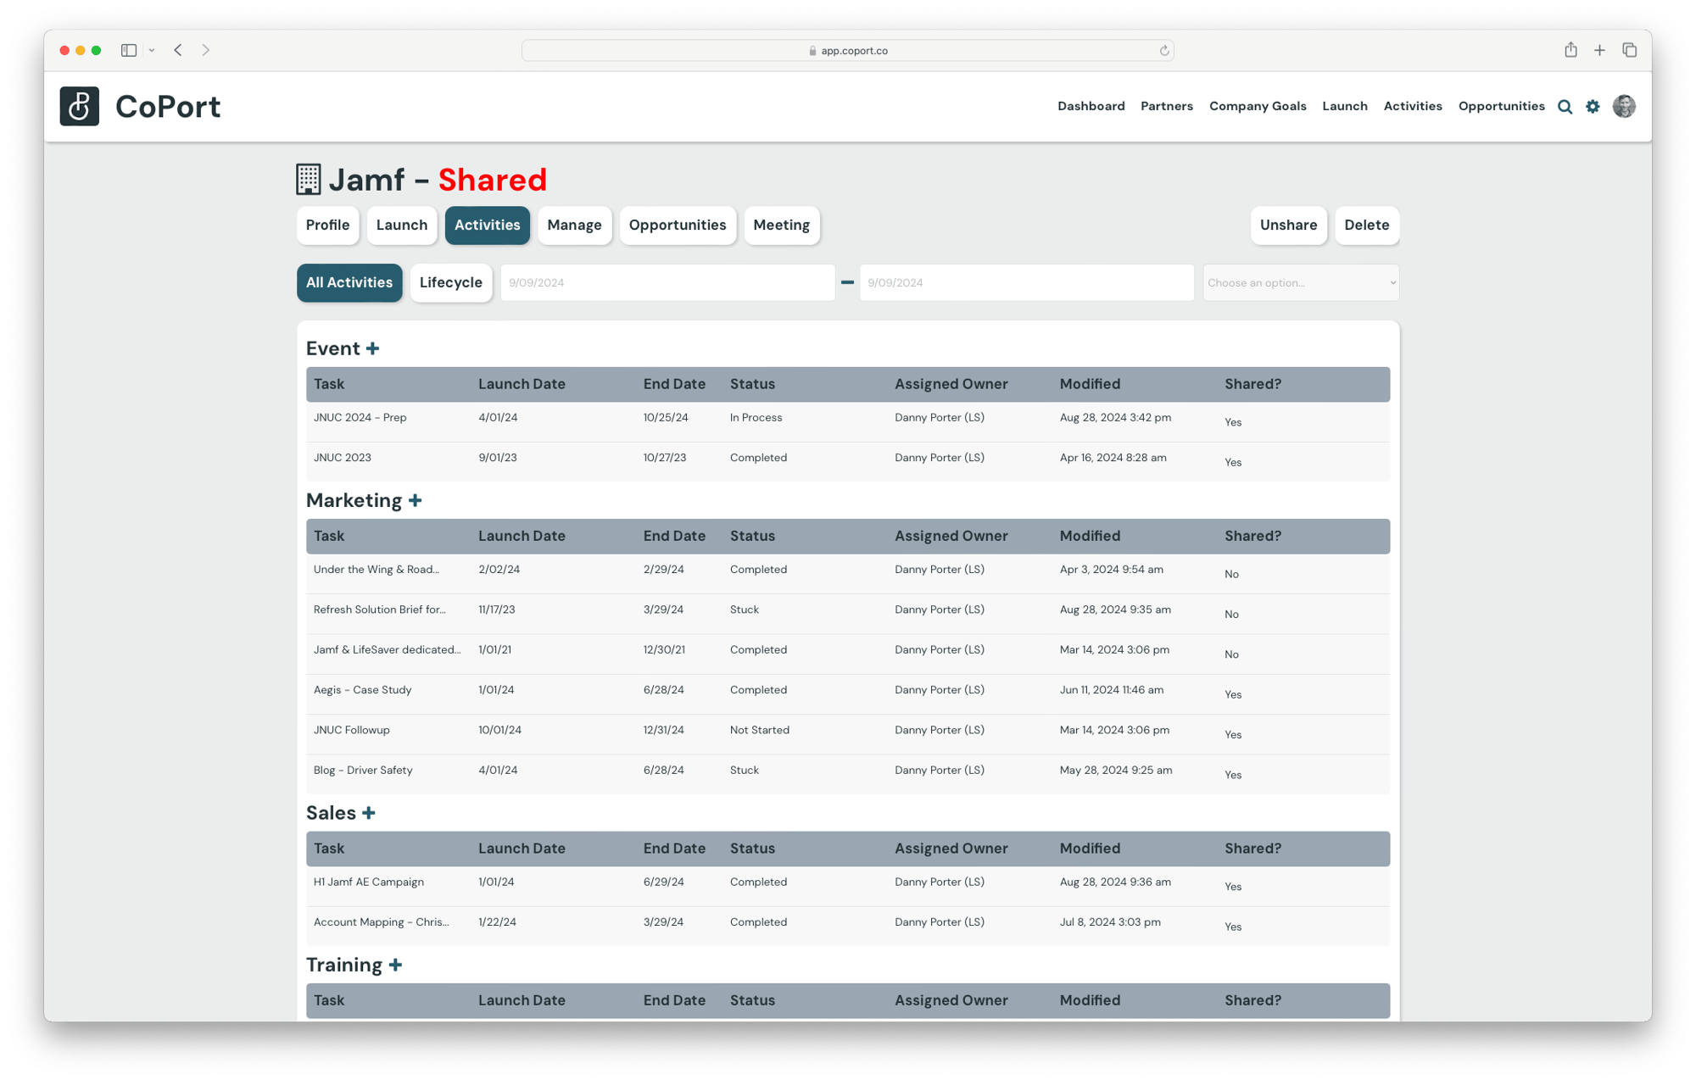Image resolution: width=1696 pixels, height=1080 pixels.
Task: Select the All Activities filter
Action: (x=349, y=282)
